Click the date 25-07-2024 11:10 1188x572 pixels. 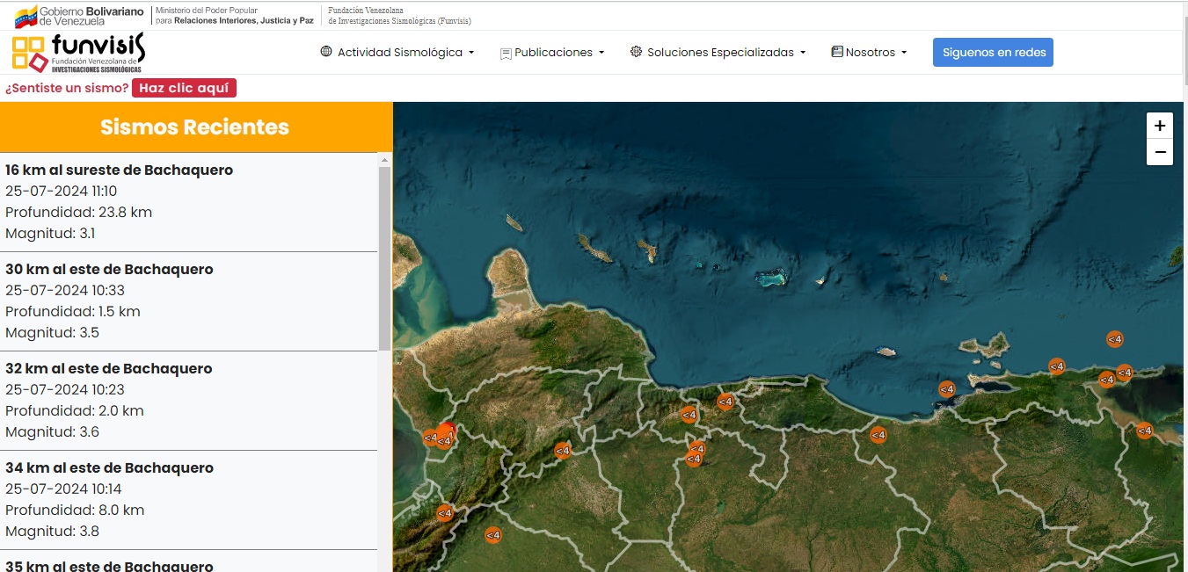coord(62,192)
